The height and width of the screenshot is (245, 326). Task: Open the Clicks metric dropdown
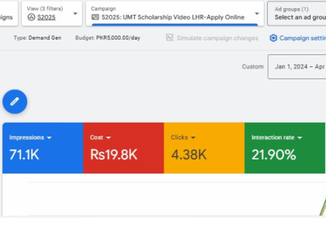point(193,138)
